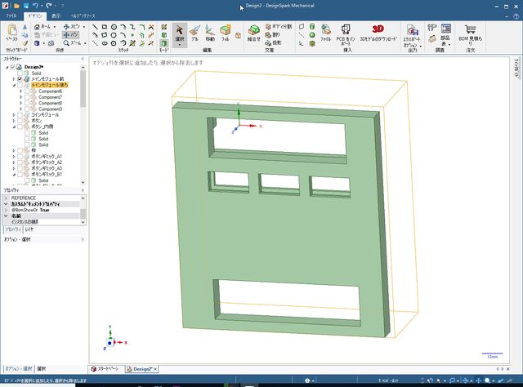This screenshot has height=387, width=523.
Task: Click the Paste (ペースト) clipboard button
Action: tap(12, 33)
